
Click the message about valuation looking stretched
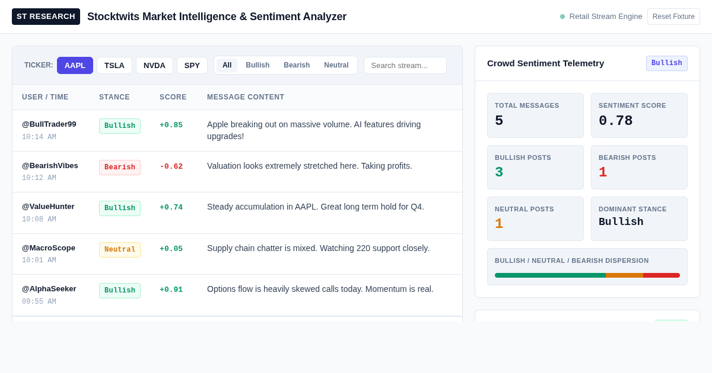click(x=310, y=166)
